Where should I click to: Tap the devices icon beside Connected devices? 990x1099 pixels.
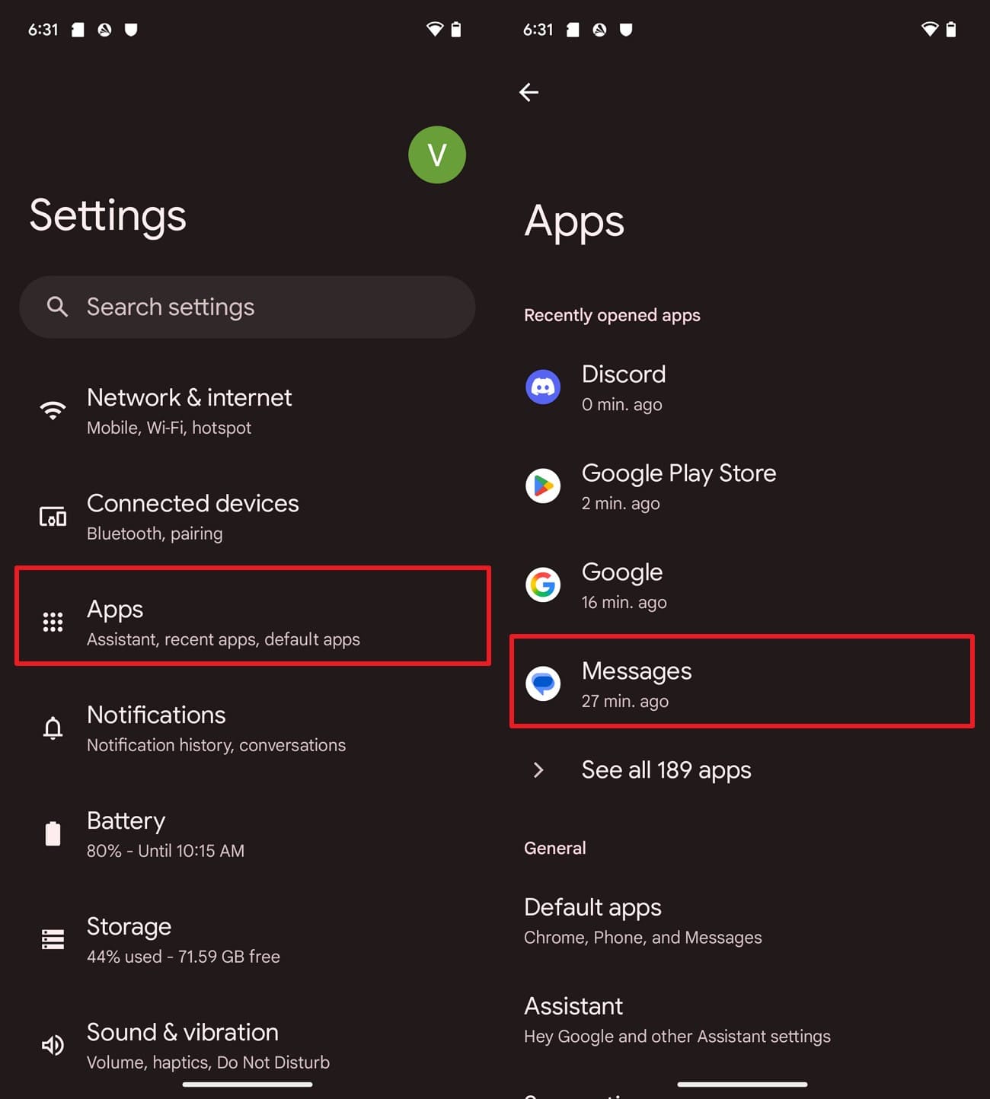click(53, 517)
